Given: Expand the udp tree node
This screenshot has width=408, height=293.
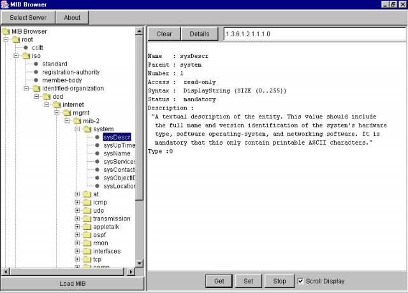Looking at the screenshot, I should pyautogui.click(x=77, y=210).
